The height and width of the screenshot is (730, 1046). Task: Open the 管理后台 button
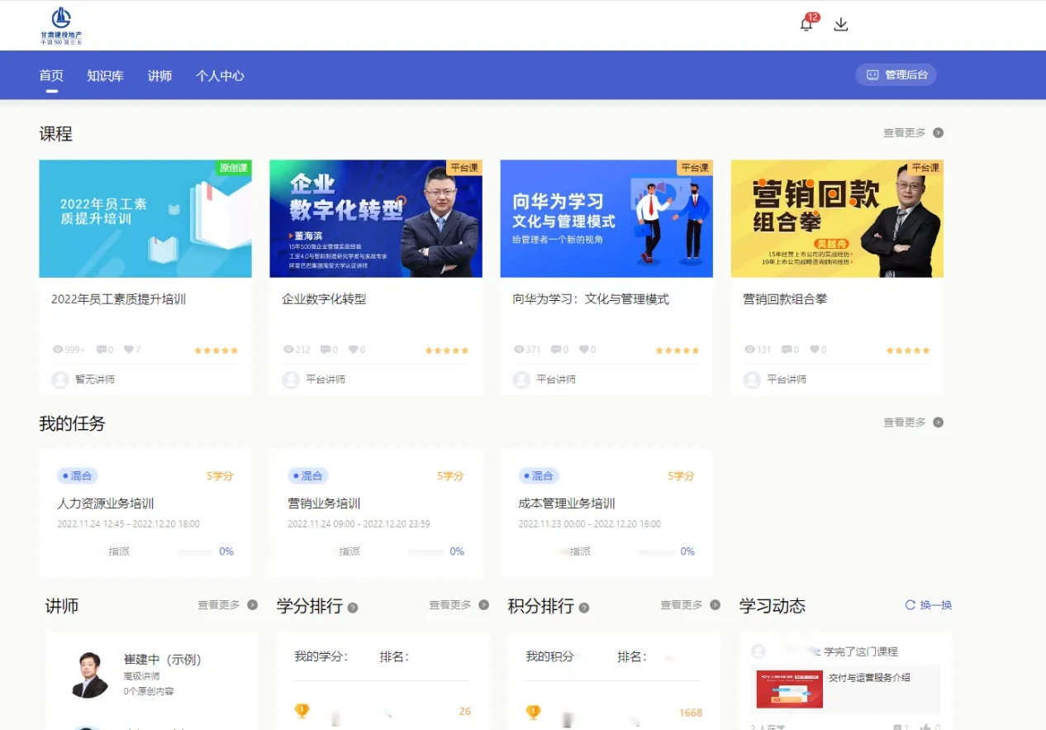pos(896,75)
